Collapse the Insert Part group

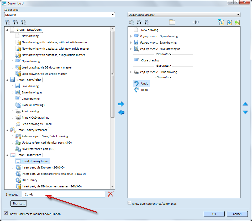click(7, 155)
